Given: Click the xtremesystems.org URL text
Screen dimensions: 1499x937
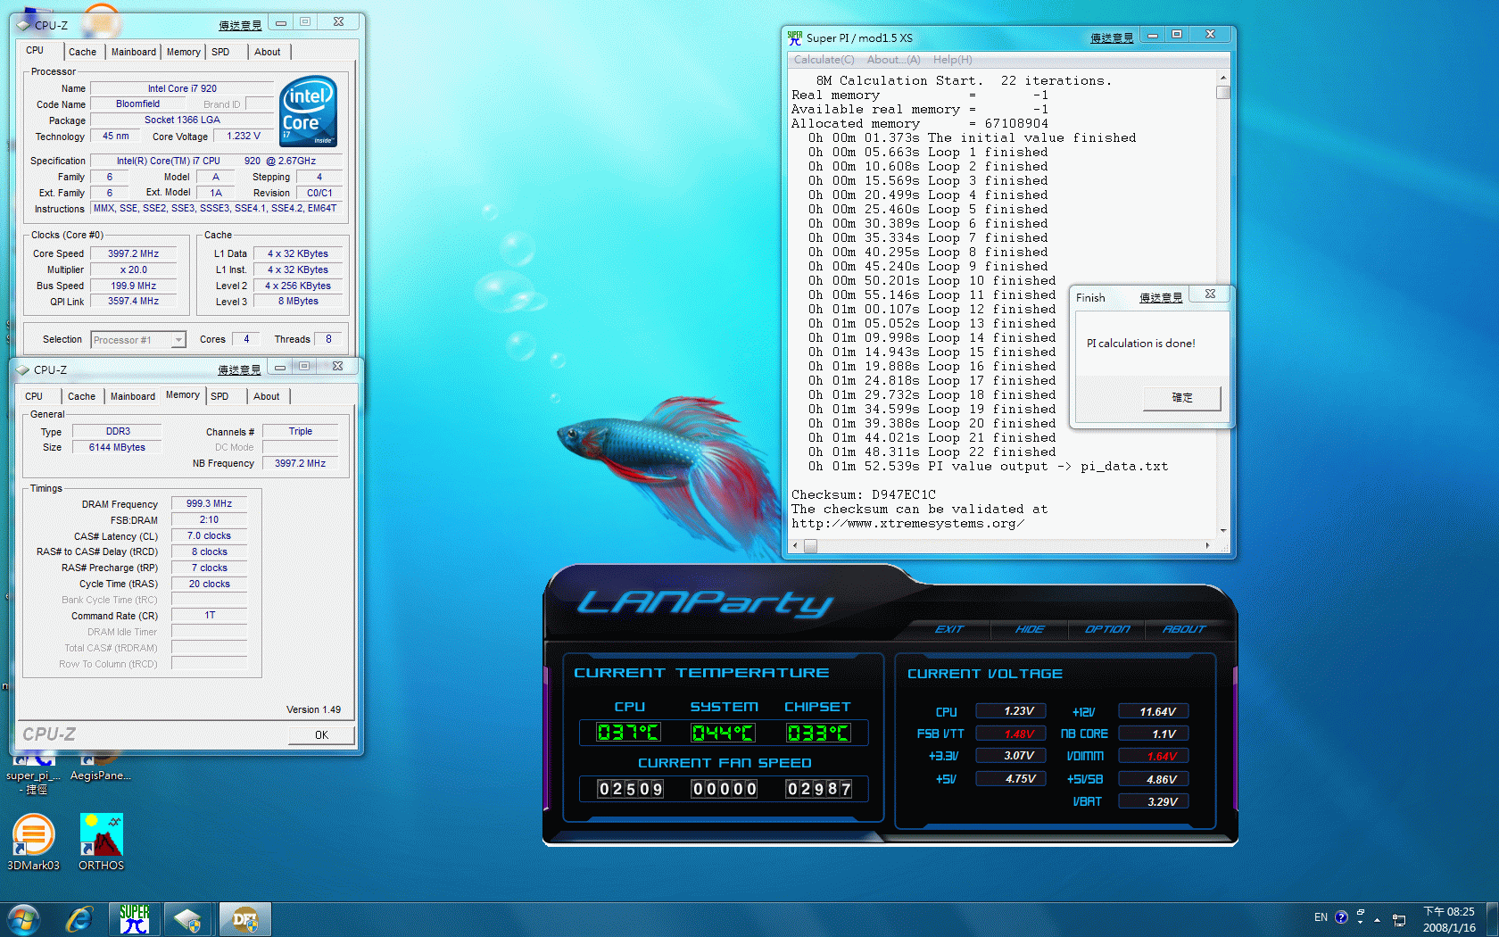Looking at the screenshot, I should pos(907,524).
